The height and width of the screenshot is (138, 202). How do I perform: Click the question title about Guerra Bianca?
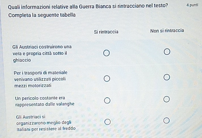(x=88, y=5)
